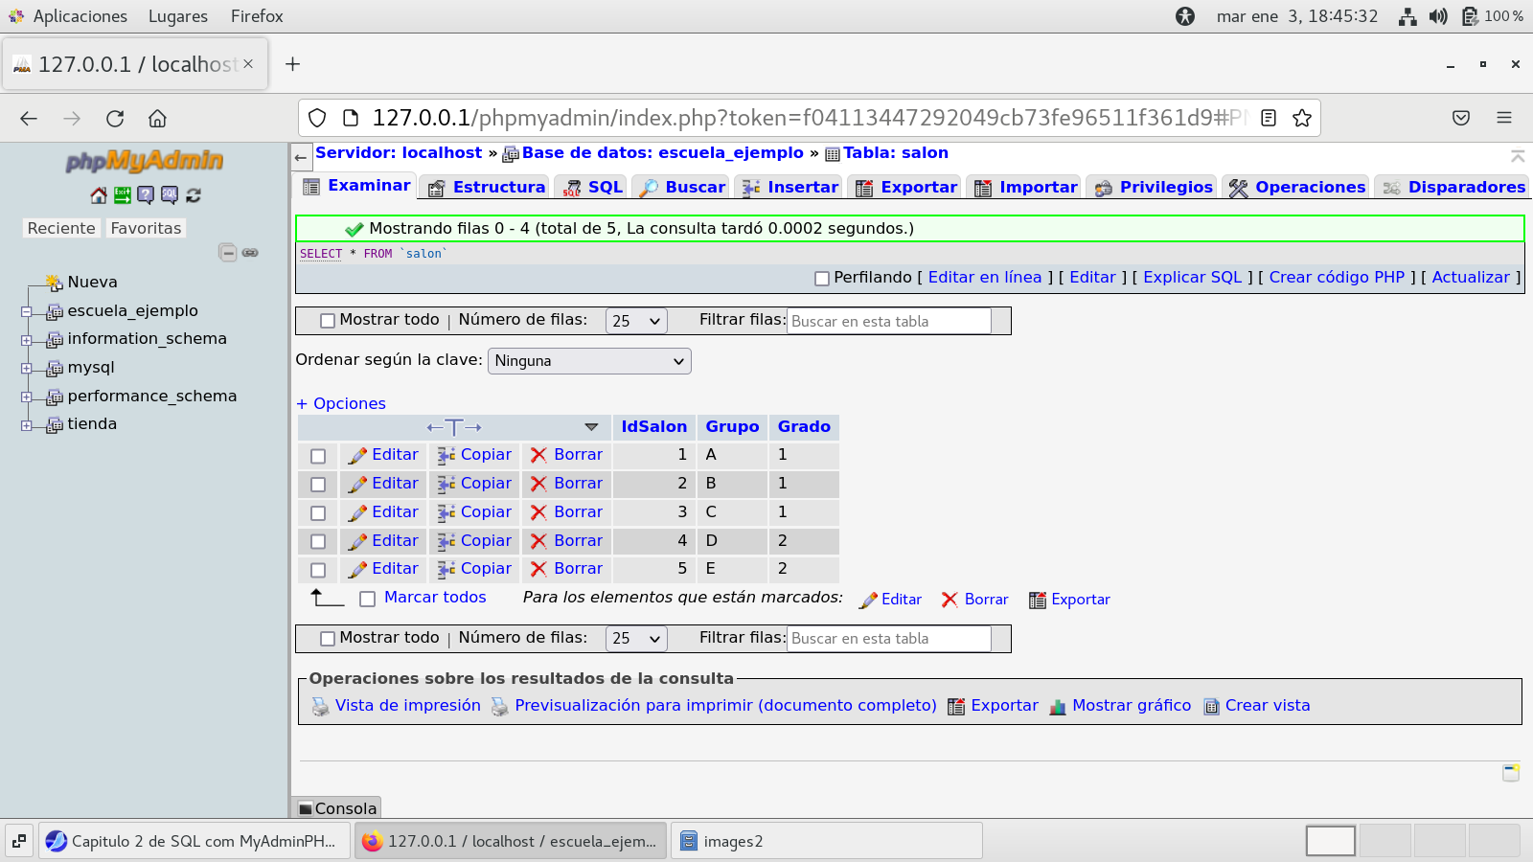Click the reload navigation panel icon
Screen dimensions: 1533x862
(194, 195)
